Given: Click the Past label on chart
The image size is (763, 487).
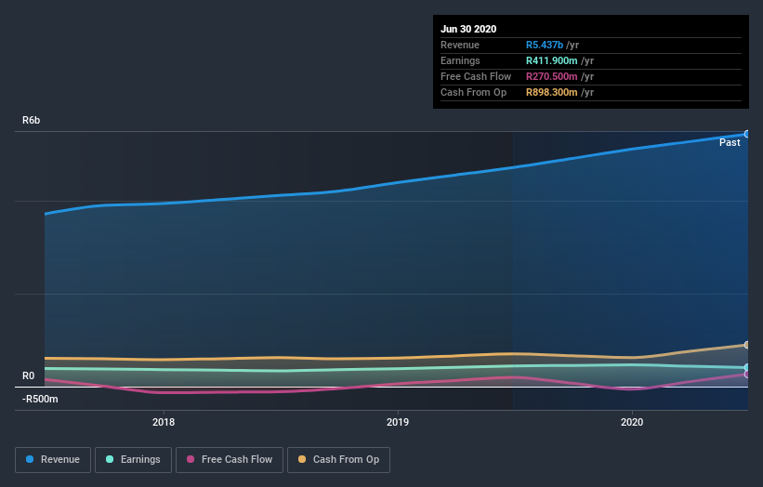Looking at the screenshot, I should [730, 142].
